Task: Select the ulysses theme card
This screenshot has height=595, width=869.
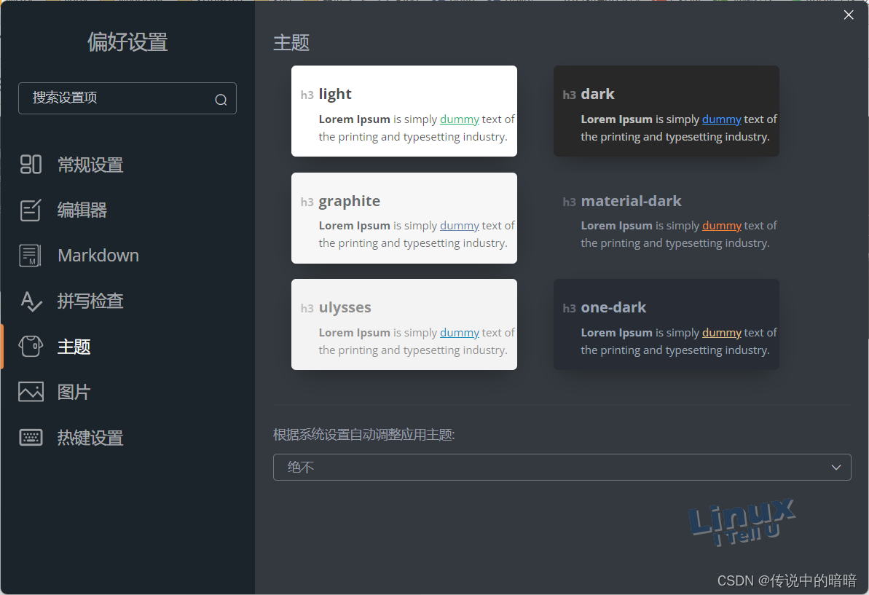Action: (x=404, y=324)
